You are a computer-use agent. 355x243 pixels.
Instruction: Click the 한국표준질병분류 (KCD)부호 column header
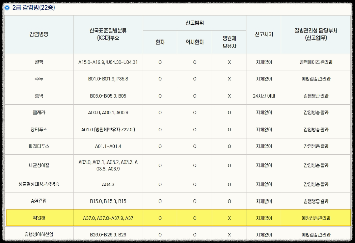[108, 34]
